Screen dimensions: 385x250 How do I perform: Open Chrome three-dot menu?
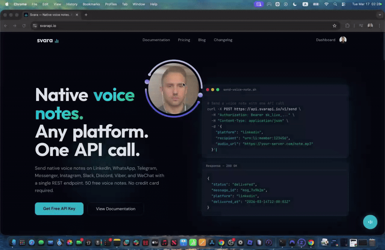(379, 26)
